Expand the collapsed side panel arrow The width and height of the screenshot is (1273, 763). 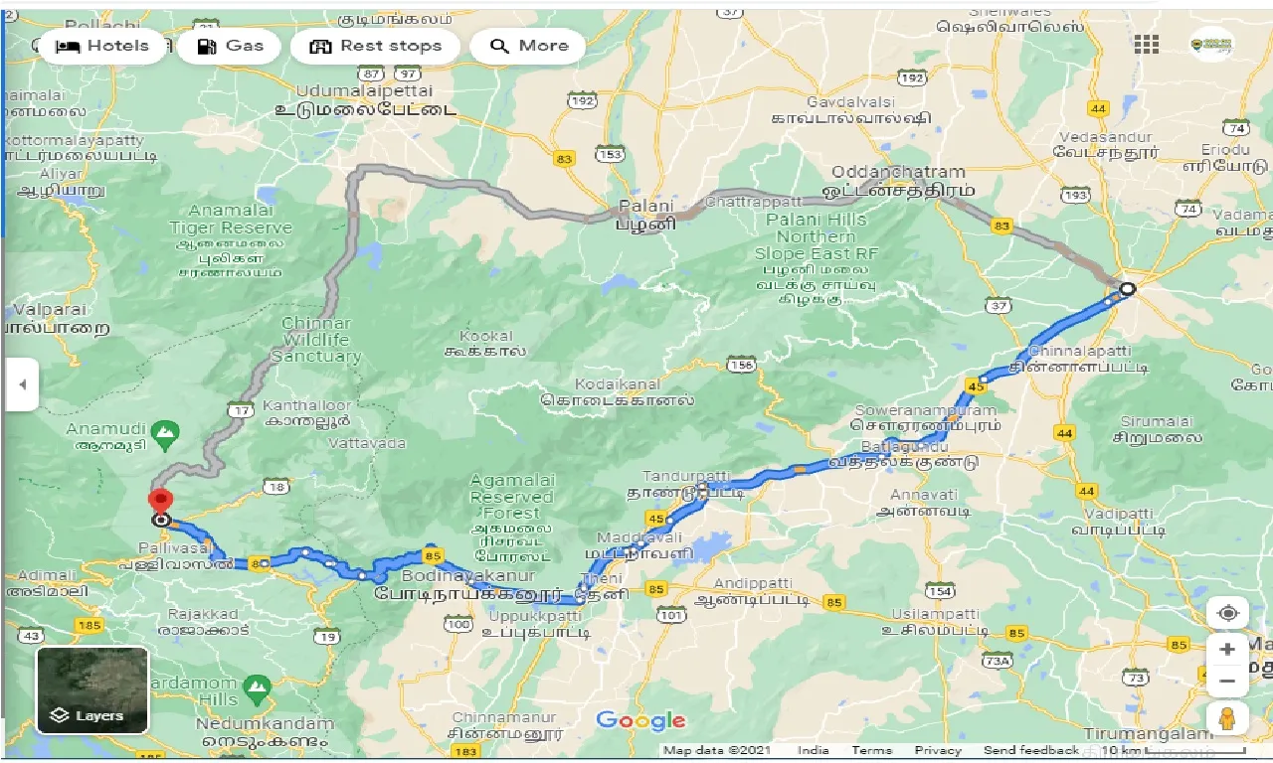pos(22,384)
